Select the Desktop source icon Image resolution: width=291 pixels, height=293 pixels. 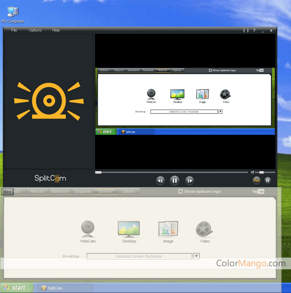click(129, 229)
